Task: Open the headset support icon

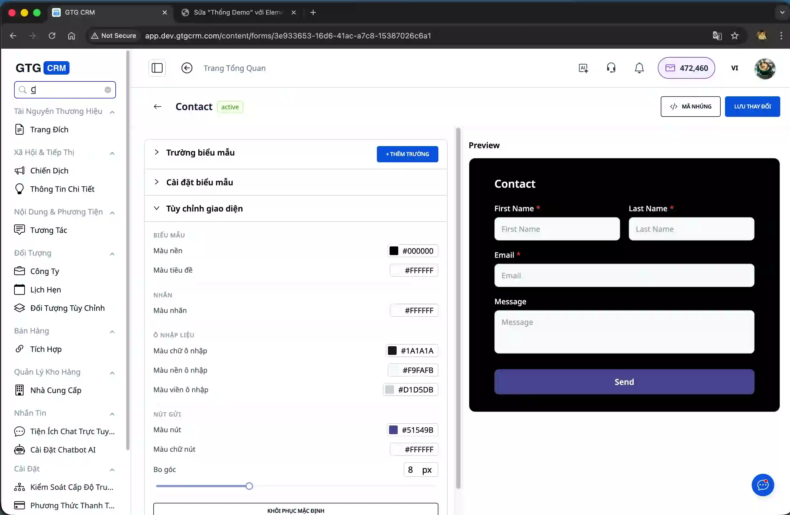Action: 611,68
